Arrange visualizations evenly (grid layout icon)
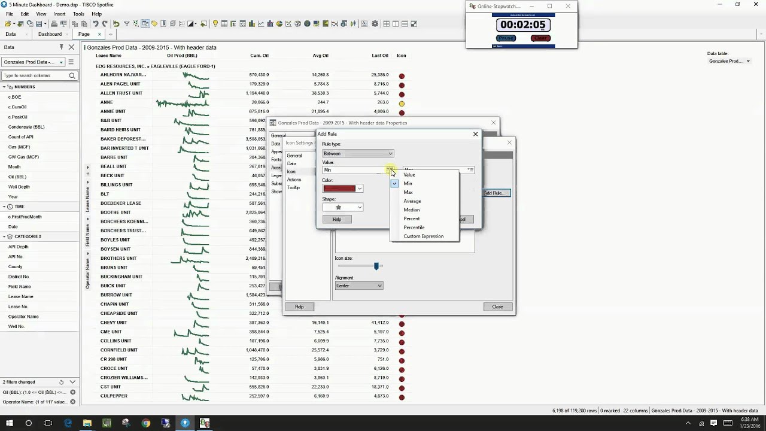This screenshot has height=431, width=766. point(386,24)
